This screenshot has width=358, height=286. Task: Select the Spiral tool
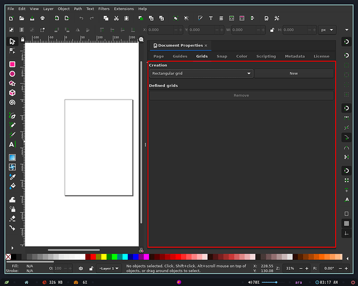(13, 102)
